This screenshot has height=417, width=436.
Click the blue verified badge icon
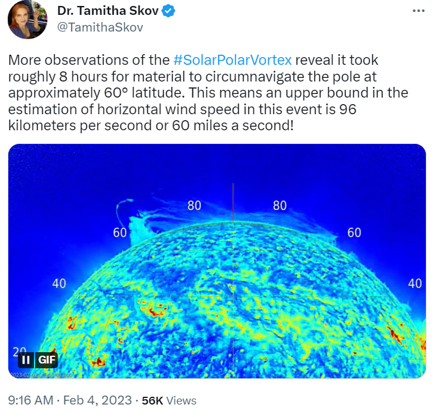tap(168, 11)
